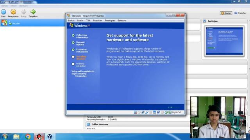The image size is (250, 140).
Task: Click the Folder bersama section icon
Action: pyautogui.click(x=88, y=124)
